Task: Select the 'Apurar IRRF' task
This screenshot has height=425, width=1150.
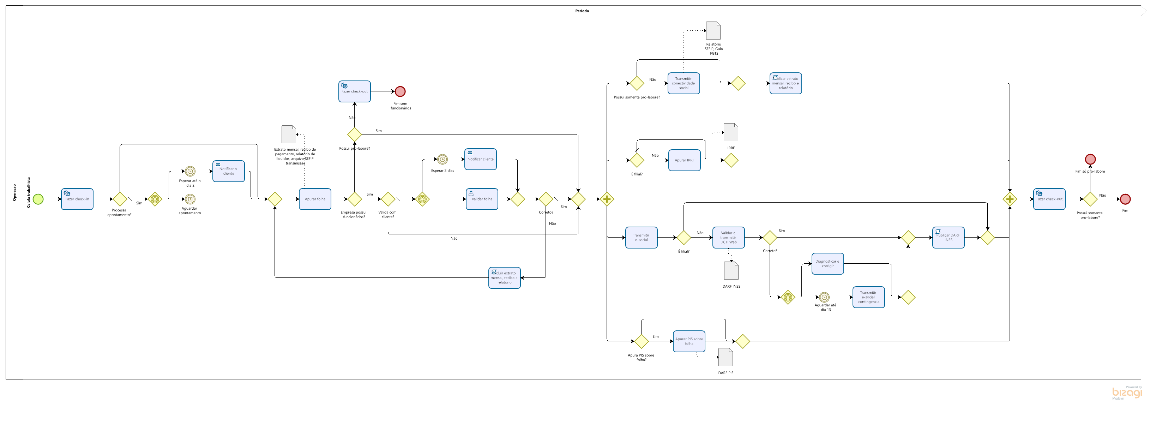Action: [684, 160]
